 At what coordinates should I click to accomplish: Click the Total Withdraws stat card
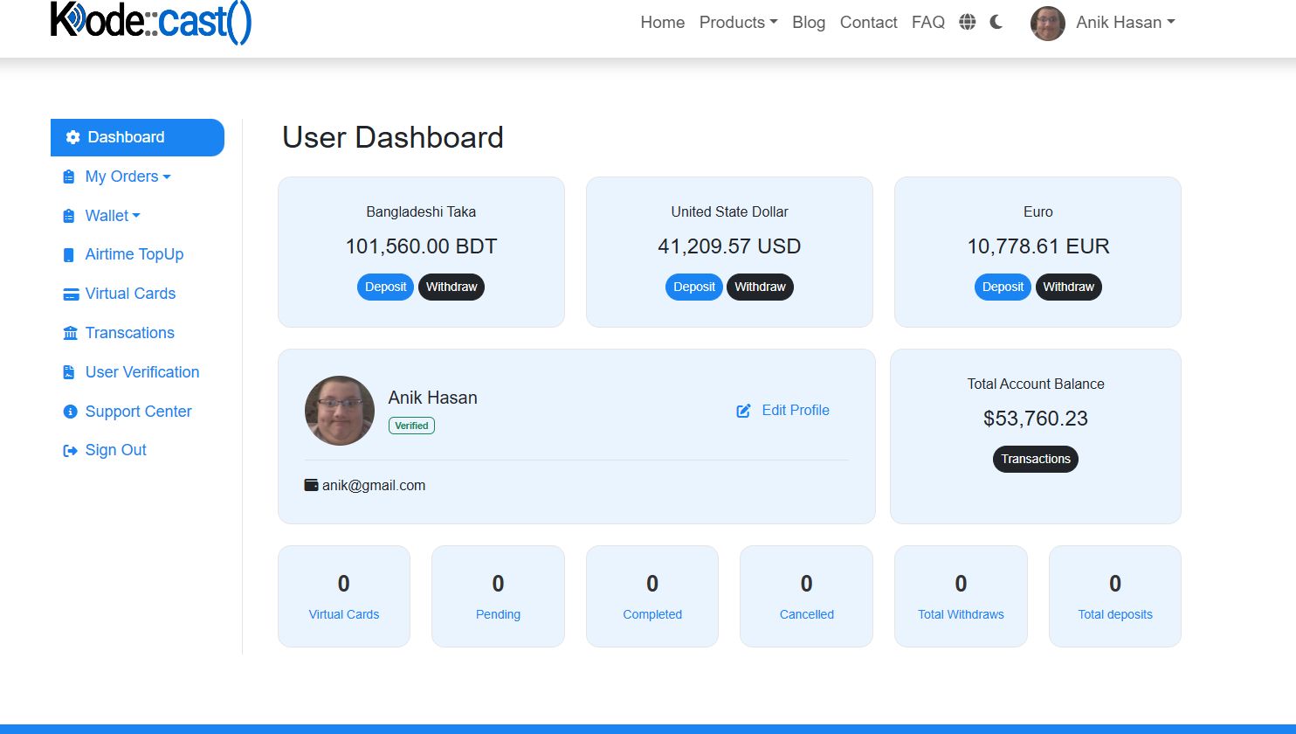[x=961, y=597]
